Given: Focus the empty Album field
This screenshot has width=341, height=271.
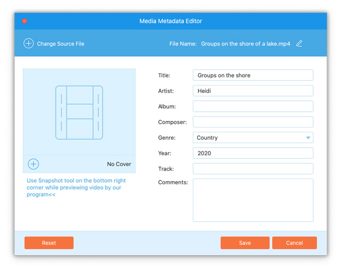Looking at the screenshot, I should pos(253,106).
